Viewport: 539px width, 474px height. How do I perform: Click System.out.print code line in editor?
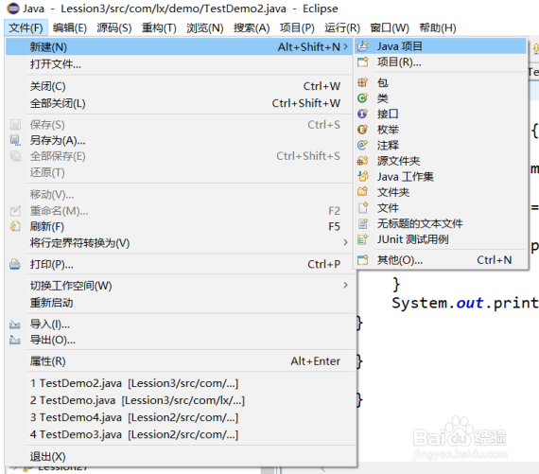pos(465,303)
